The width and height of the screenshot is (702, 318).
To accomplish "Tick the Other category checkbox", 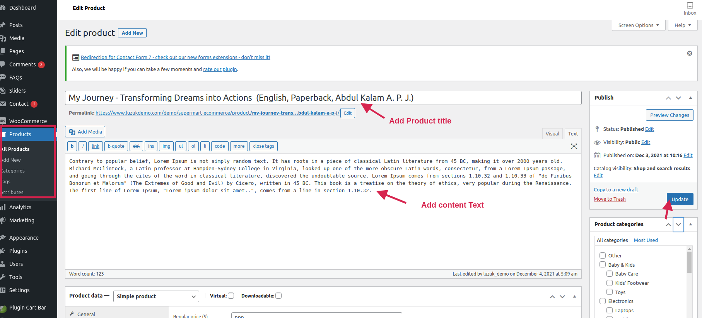I will [603, 255].
